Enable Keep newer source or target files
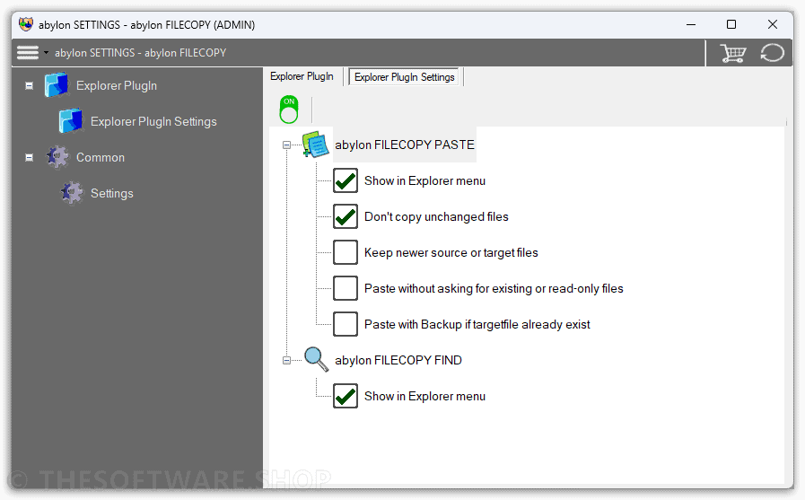 346,252
